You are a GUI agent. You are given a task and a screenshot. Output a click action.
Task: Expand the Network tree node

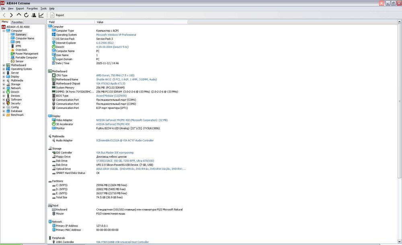pyautogui.click(x=4, y=88)
